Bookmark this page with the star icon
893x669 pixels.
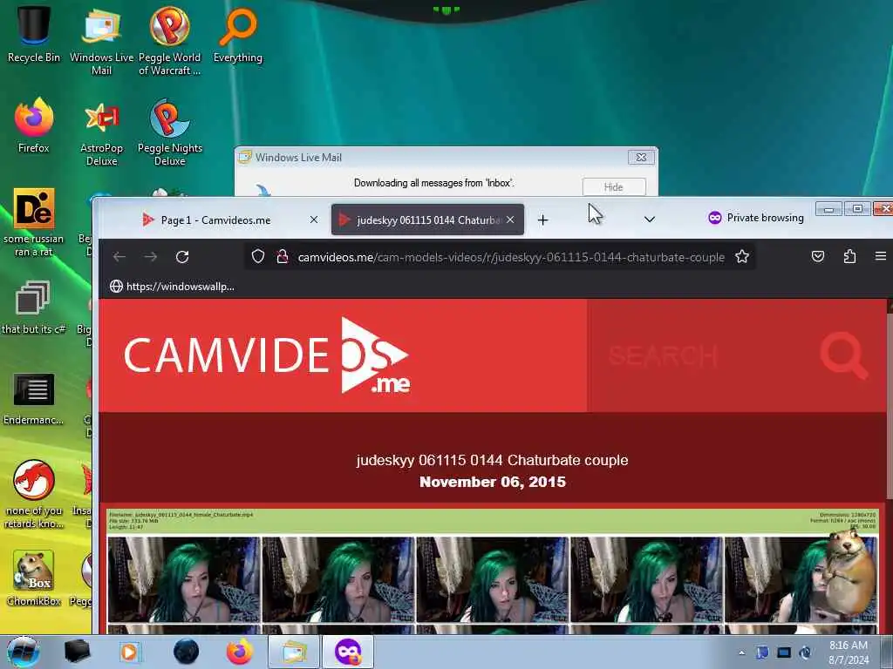coord(741,257)
